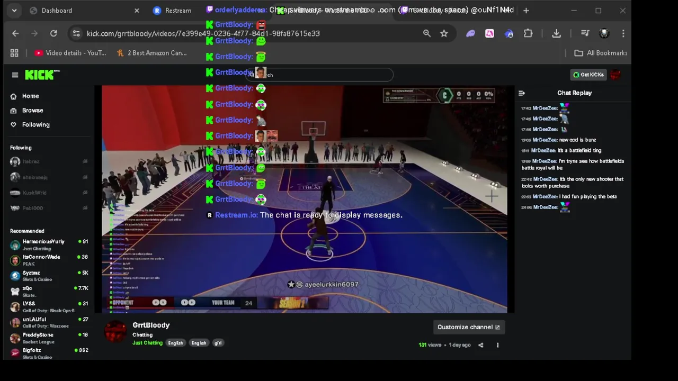Viewport: 678px width, 381px height.
Task: Bookmark this page with the star
Action: pyautogui.click(x=444, y=33)
